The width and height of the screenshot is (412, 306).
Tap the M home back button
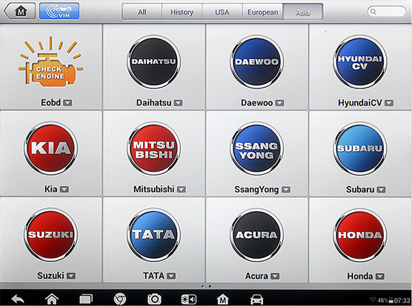(x=20, y=11)
